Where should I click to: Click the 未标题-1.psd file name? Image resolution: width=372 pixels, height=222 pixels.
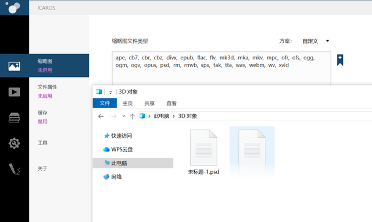click(203, 172)
